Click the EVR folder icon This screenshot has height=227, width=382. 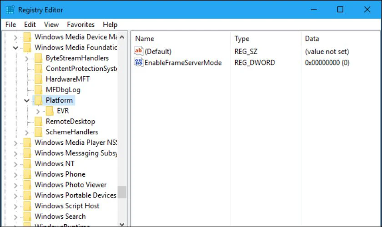pyautogui.click(x=50, y=111)
